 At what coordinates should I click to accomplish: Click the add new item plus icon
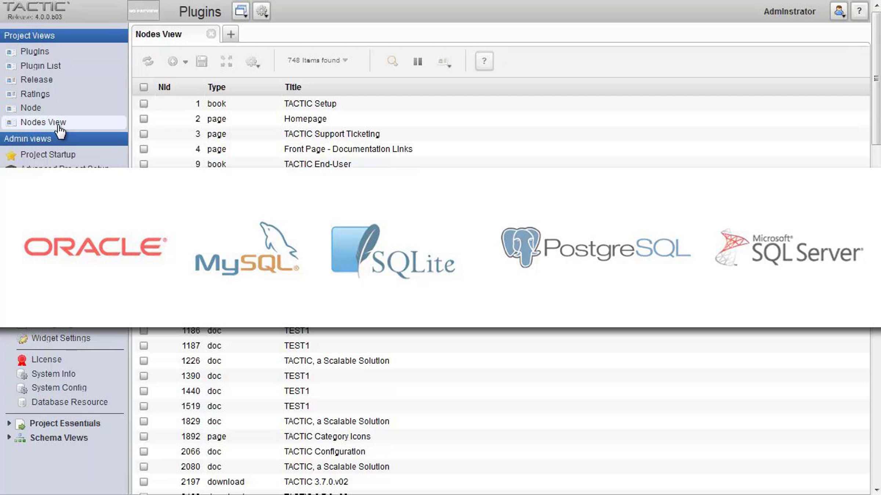(x=173, y=61)
